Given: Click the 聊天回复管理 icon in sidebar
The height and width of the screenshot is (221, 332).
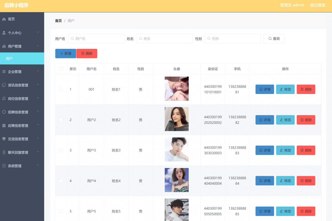Looking at the screenshot, I should [x=4, y=152].
